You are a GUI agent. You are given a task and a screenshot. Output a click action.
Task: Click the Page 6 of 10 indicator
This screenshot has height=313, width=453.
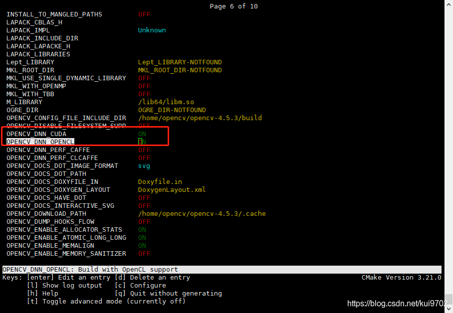[x=233, y=6]
